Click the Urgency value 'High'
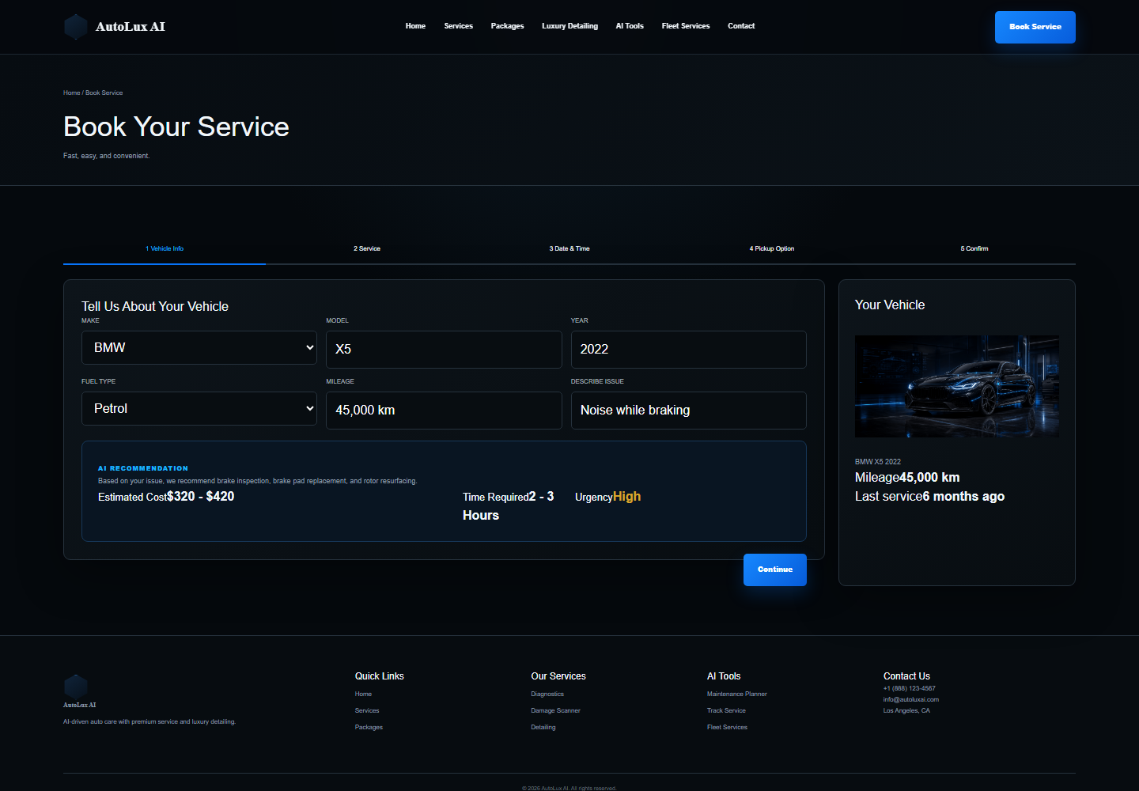The width and height of the screenshot is (1139, 791). point(627,497)
